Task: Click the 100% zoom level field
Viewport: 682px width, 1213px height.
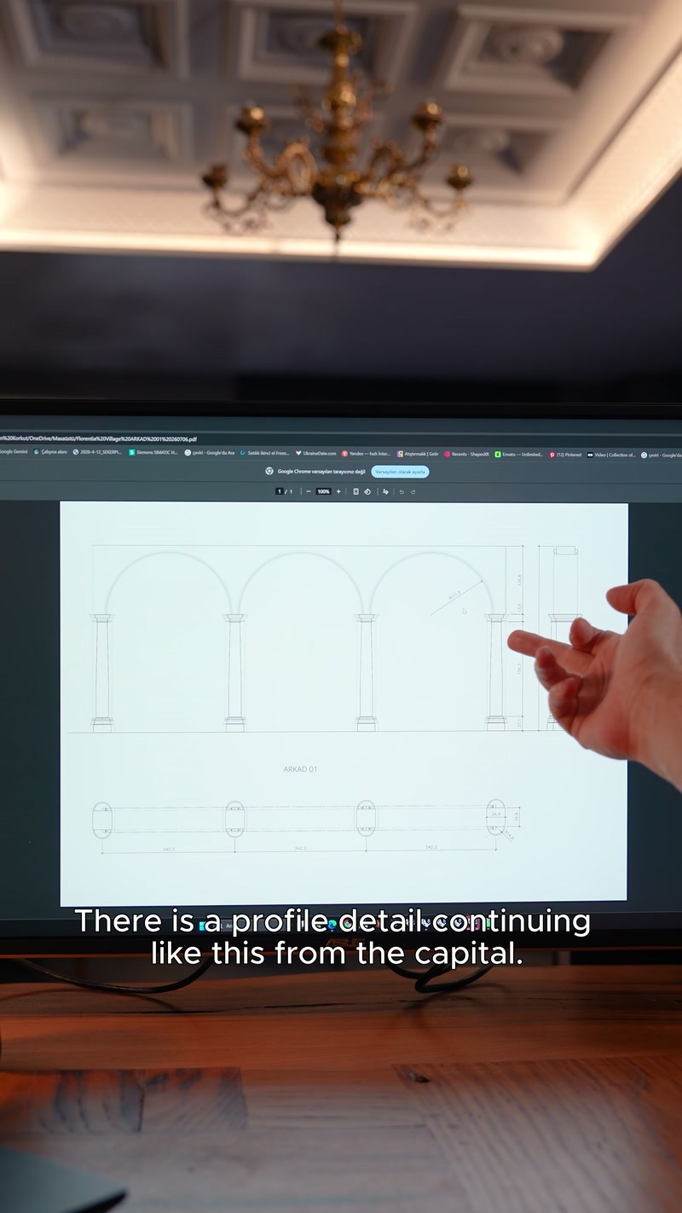Action: 323,491
